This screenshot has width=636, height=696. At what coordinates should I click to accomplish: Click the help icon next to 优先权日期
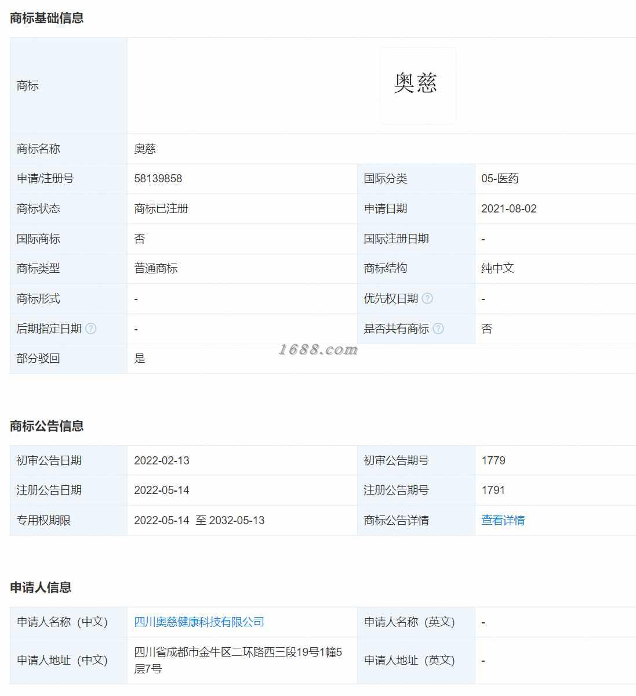click(427, 298)
